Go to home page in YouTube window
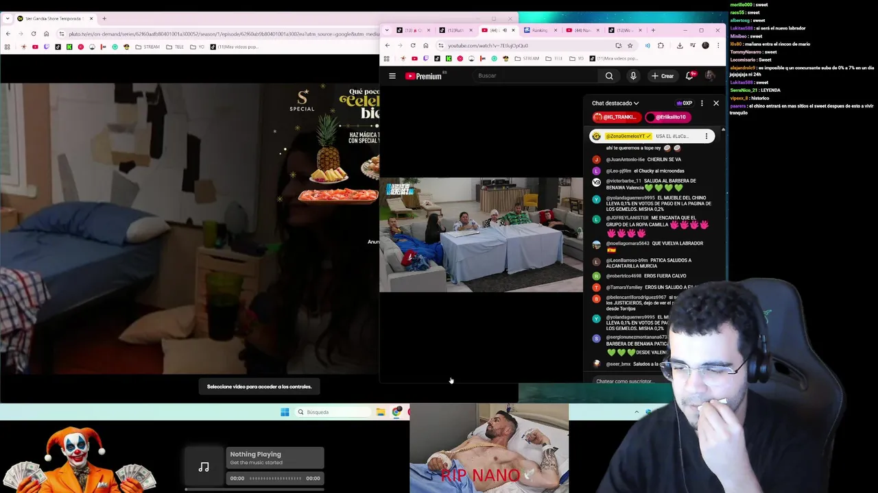The height and width of the screenshot is (493, 878). coord(426,46)
